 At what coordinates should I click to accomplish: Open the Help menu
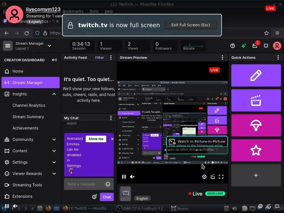click(109, 11)
